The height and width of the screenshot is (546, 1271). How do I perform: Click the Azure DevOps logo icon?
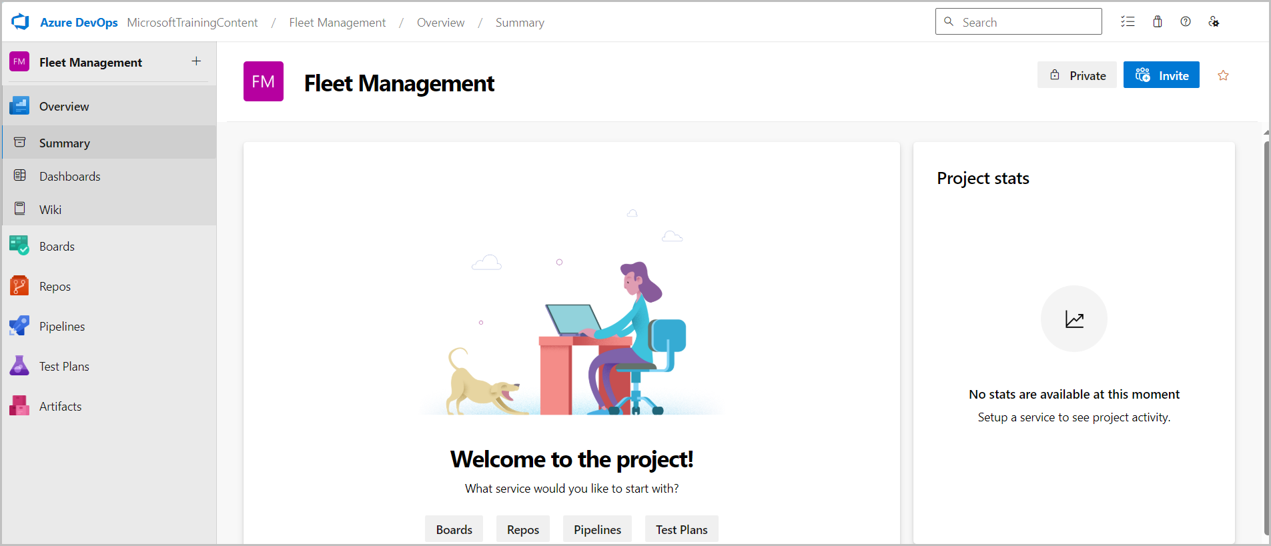(21, 22)
